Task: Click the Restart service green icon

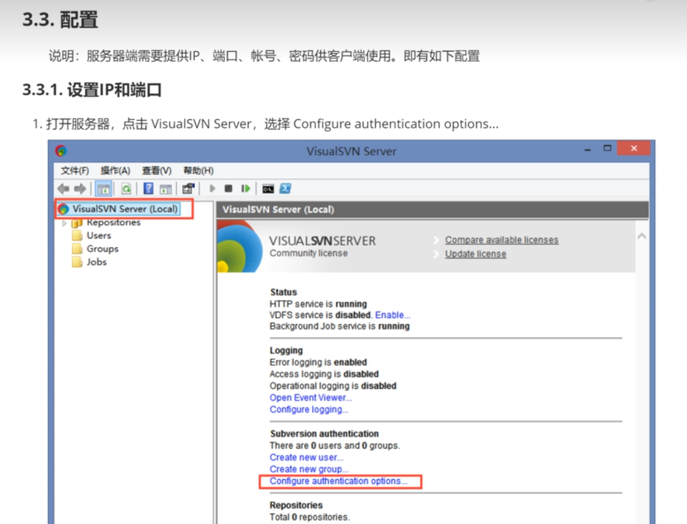Action: tap(245, 189)
